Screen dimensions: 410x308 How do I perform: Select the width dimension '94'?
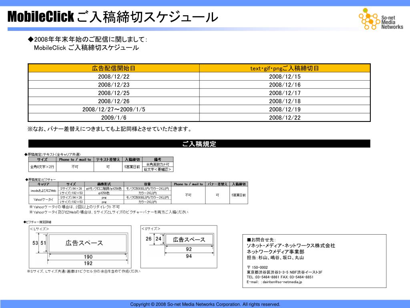[189, 256]
